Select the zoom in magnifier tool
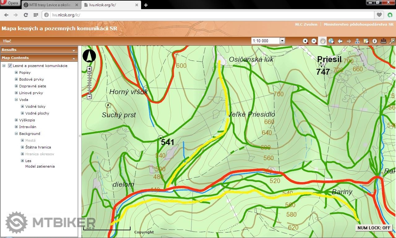 pos(305,41)
